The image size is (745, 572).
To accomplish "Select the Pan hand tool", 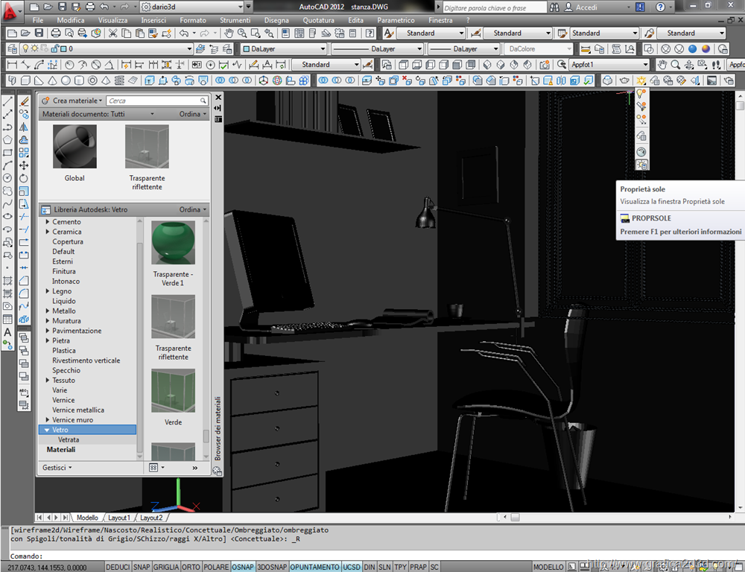I will click(x=229, y=34).
